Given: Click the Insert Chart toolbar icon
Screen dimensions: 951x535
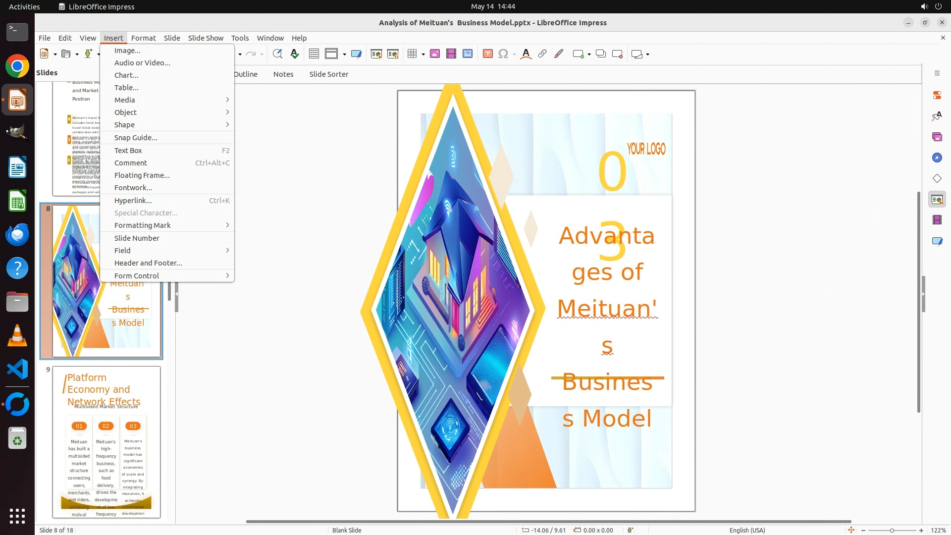Looking at the screenshot, I should pyautogui.click(x=467, y=54).
